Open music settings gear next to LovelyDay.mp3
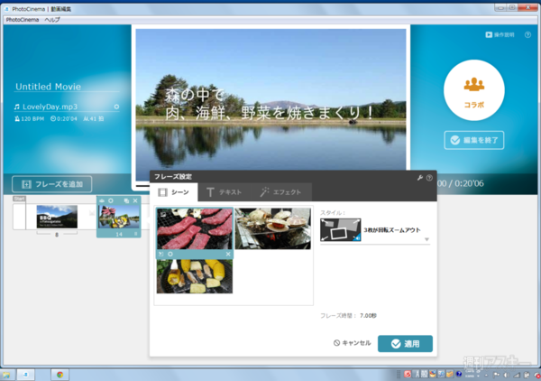Image resolution: width=541 pixels, height=381 pixels. 116,107
